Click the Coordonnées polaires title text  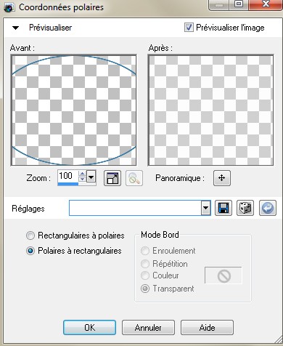[61, 7]
